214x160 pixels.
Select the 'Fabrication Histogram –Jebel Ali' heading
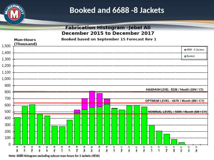(108, 27)
